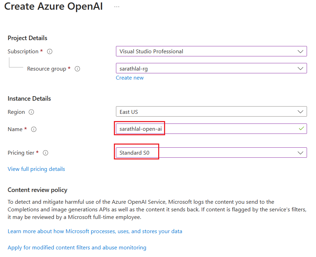Click the Pricing tier dropdown chevron
Screen dimensions: 316x257
point(300,153)
